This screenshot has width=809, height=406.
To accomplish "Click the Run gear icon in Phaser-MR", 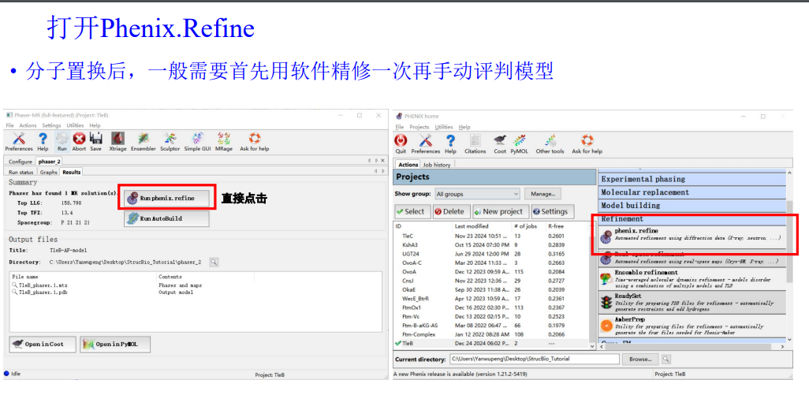I will [x=62, y=141].
